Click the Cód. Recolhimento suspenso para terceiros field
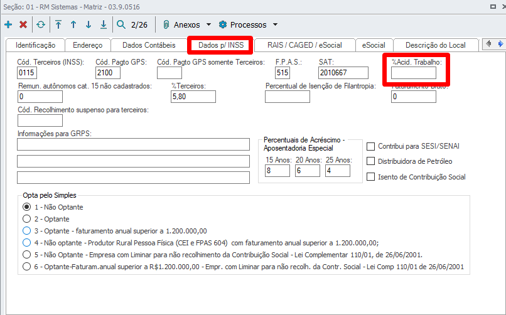Image resolution: width=506 pixels, height=315 pixels. [x=40, y=120]
